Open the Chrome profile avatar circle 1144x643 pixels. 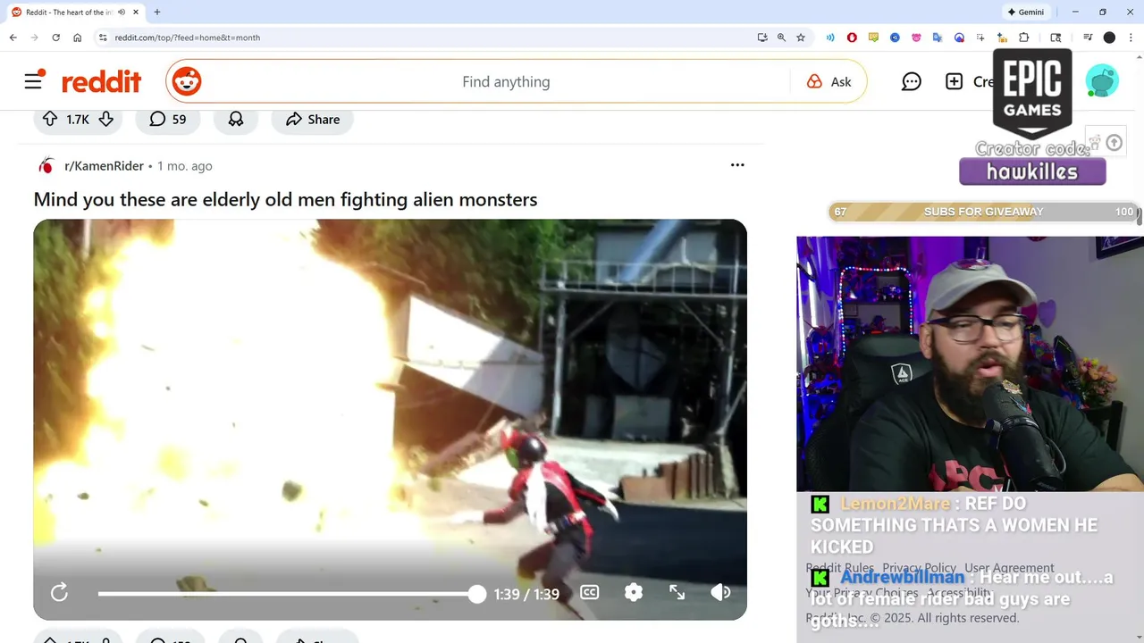click(x=1109, y=38)
